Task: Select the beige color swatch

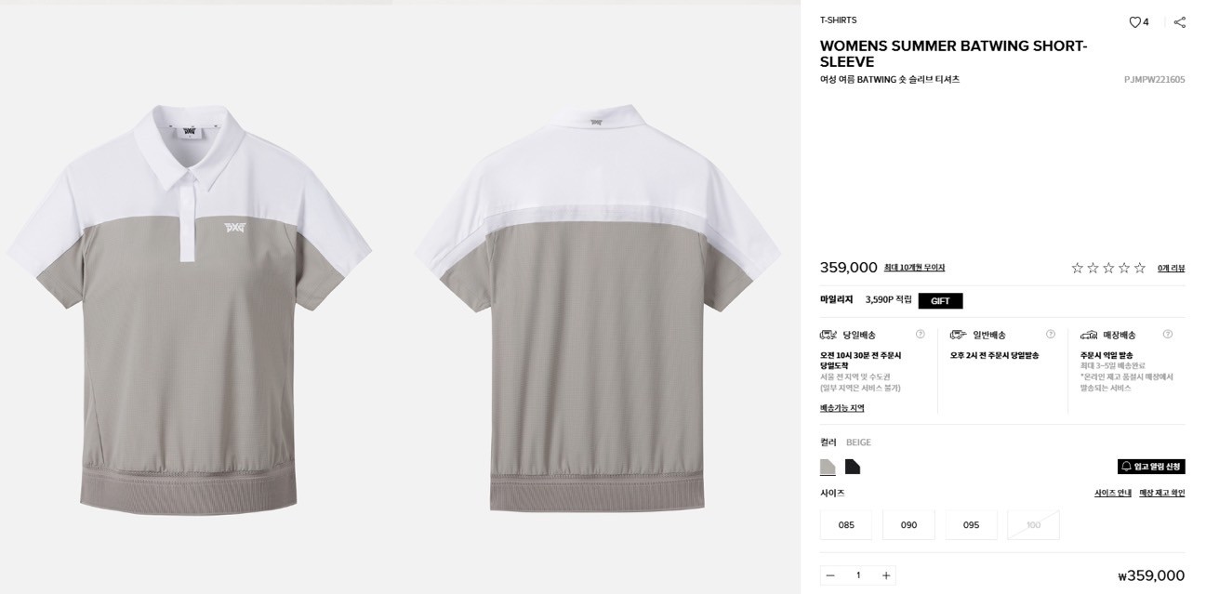Action: tap(828, 467)
